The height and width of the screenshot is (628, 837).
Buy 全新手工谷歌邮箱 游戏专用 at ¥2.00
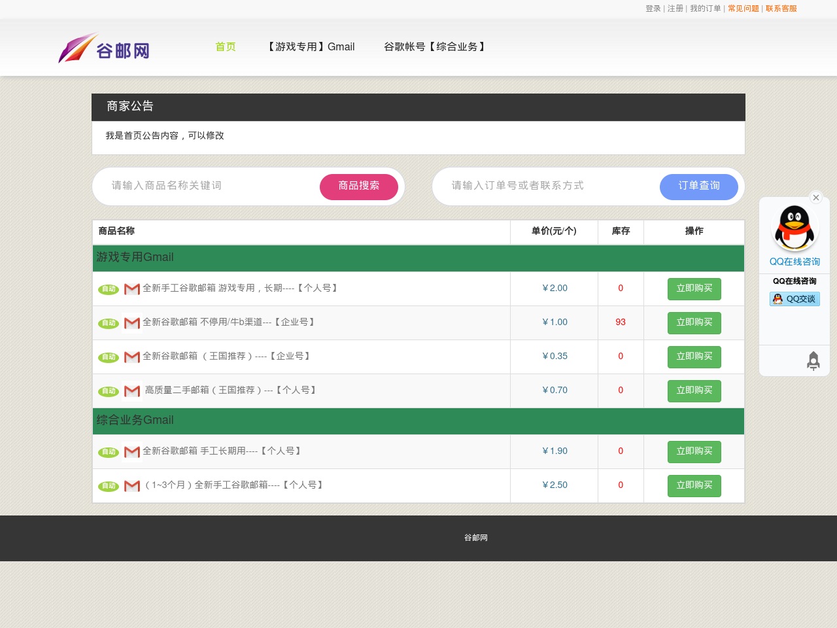pos(694,288)
